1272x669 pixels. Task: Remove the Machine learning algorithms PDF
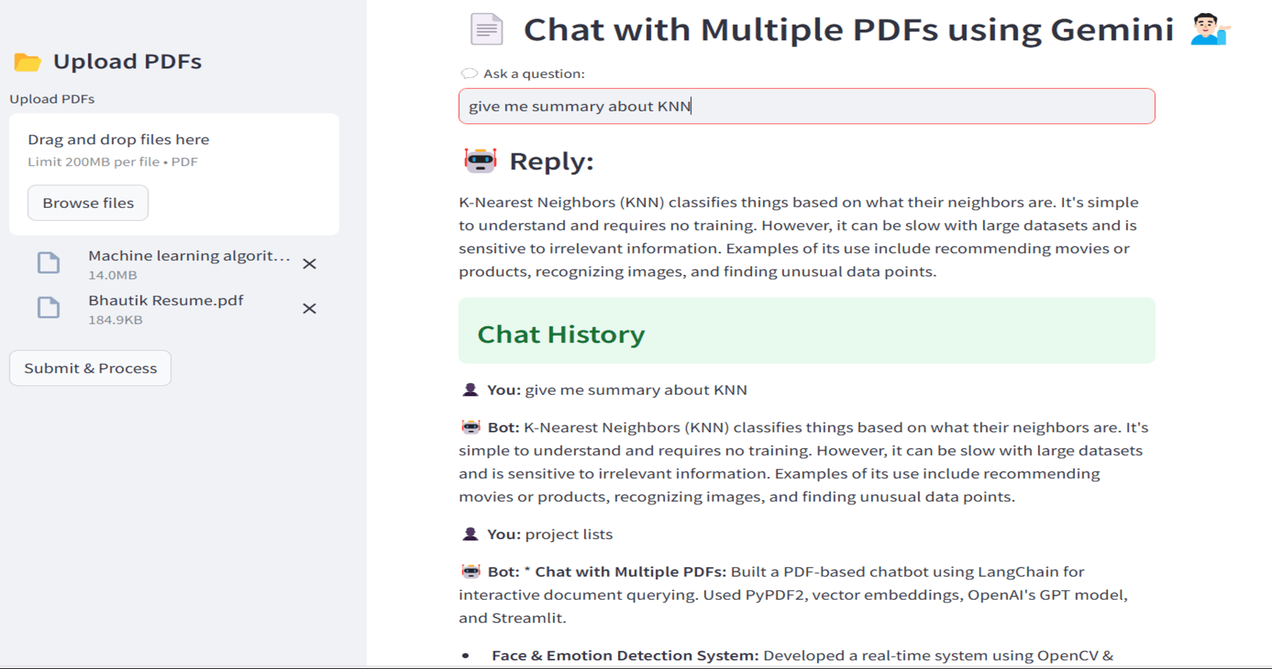coord(309,263)
